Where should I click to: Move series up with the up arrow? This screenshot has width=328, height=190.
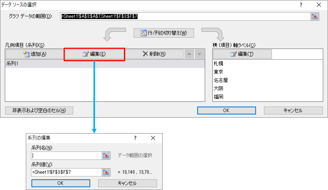(189, 54)
